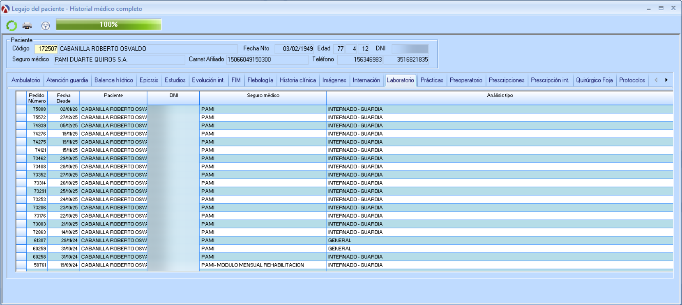Open the Balance hídrico tab

coord(114,80)
